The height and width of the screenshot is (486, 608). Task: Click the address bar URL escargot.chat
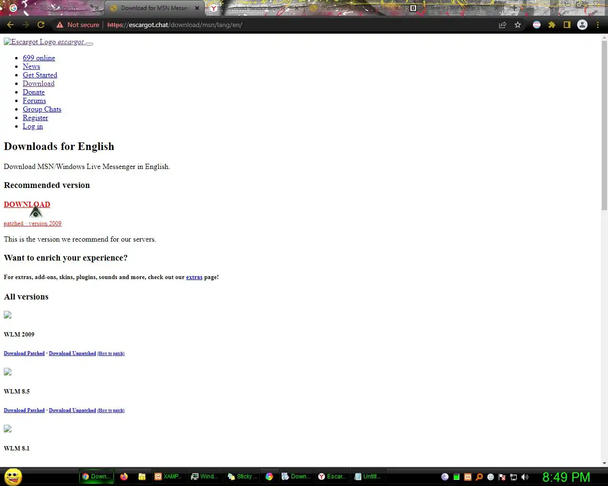click(175, 25)
